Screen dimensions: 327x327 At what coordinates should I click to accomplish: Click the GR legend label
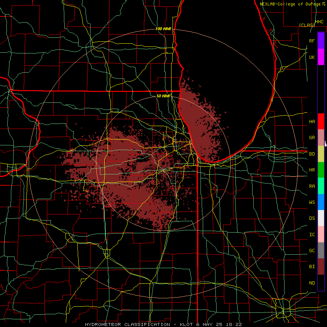pyautogui.click(x=312, y=138)
